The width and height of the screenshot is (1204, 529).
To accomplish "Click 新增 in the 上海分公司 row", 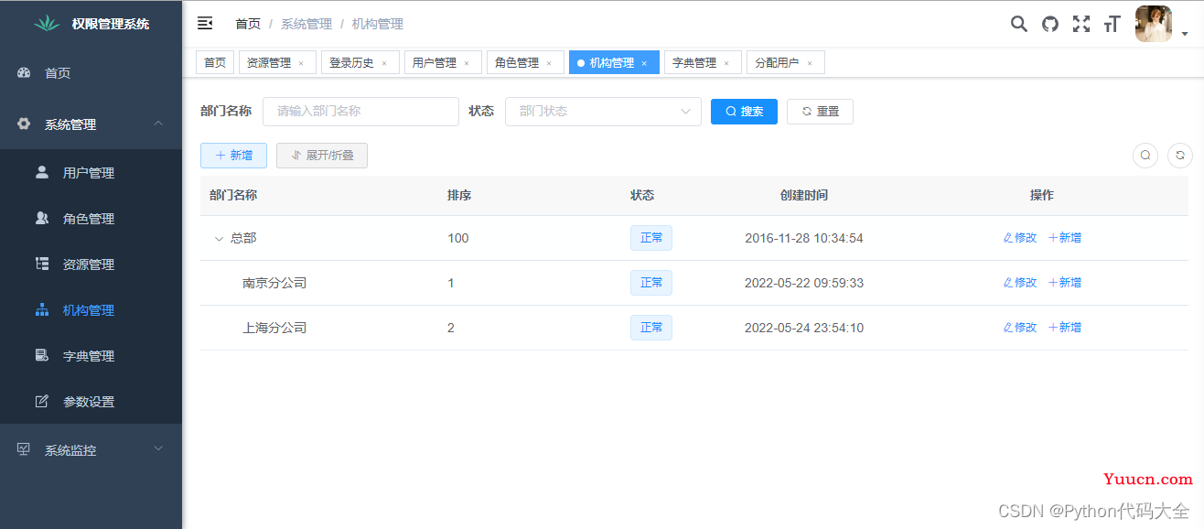I will point(1065,328).
